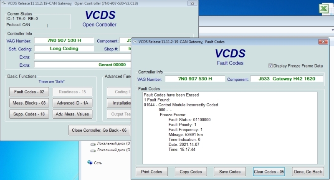This screenshot has width=334, height=180.
Task: Click Close Controller, Go Back - 06
Action: click(99, 130)
